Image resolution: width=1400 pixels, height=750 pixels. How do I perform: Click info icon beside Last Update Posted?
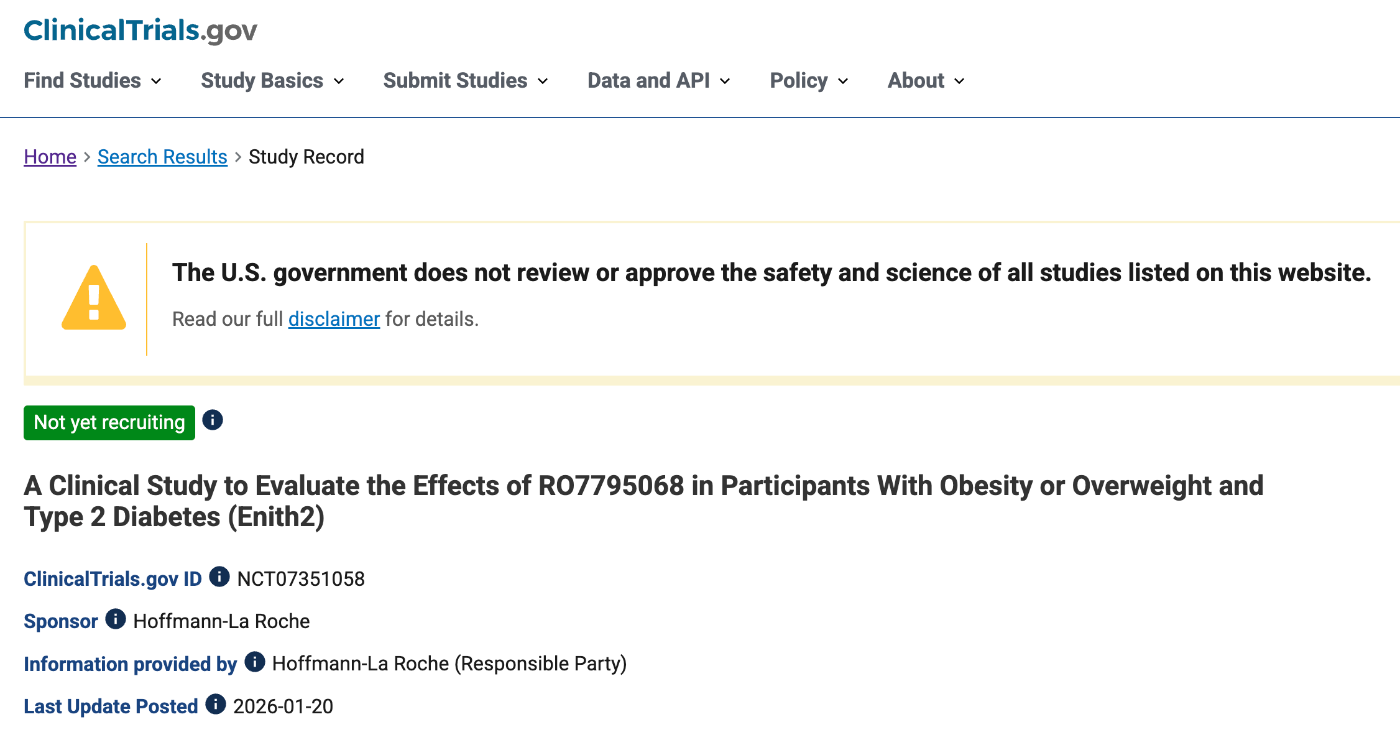coord(216,705)
